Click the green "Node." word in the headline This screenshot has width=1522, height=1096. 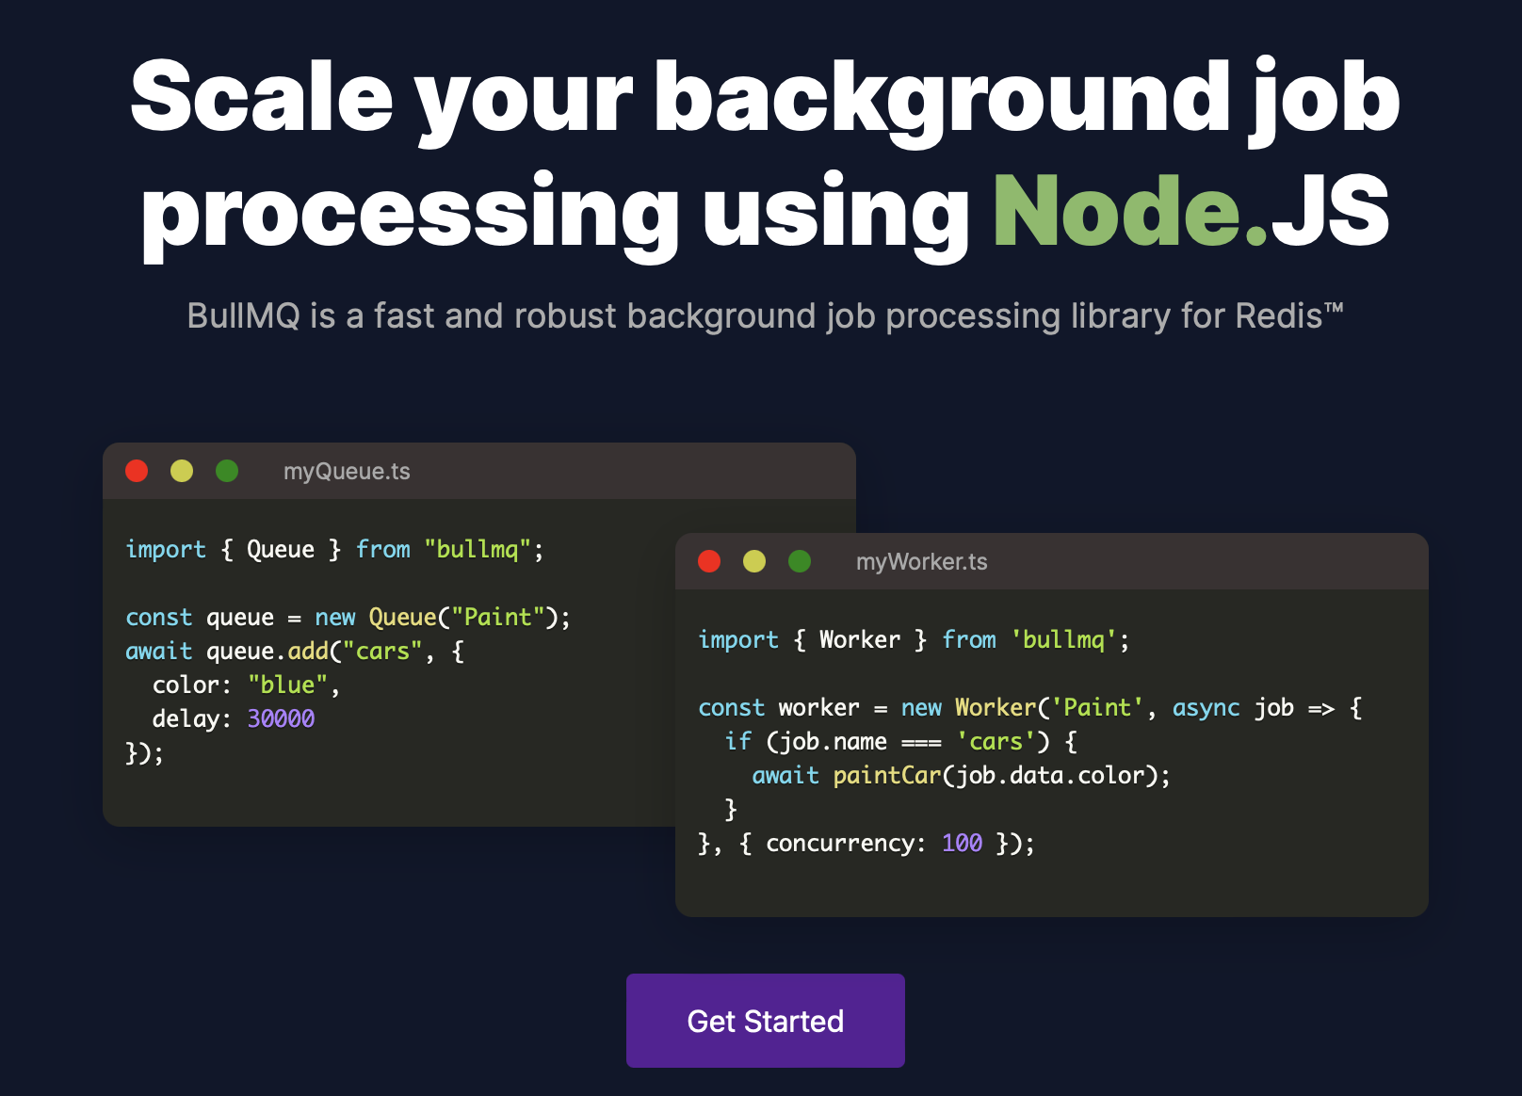pos(1130,212)
